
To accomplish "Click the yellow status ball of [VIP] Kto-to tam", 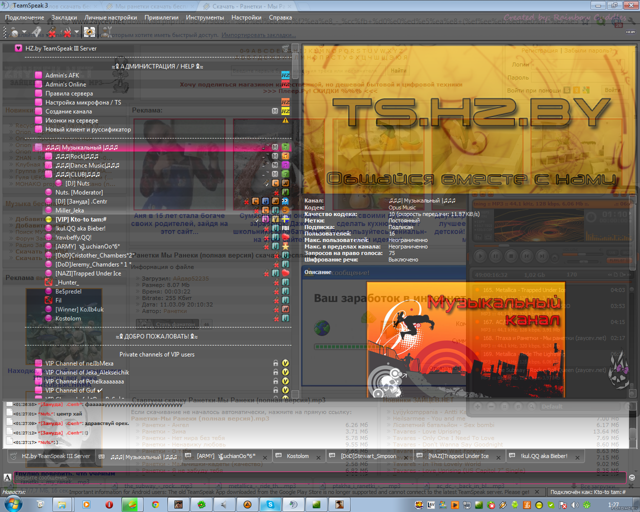I will [x=48, y=219].
